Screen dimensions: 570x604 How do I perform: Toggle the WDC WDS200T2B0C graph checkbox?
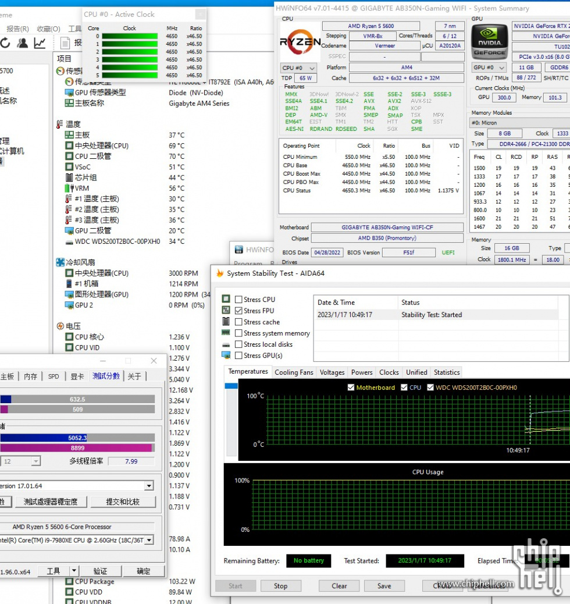pos(430,387)
